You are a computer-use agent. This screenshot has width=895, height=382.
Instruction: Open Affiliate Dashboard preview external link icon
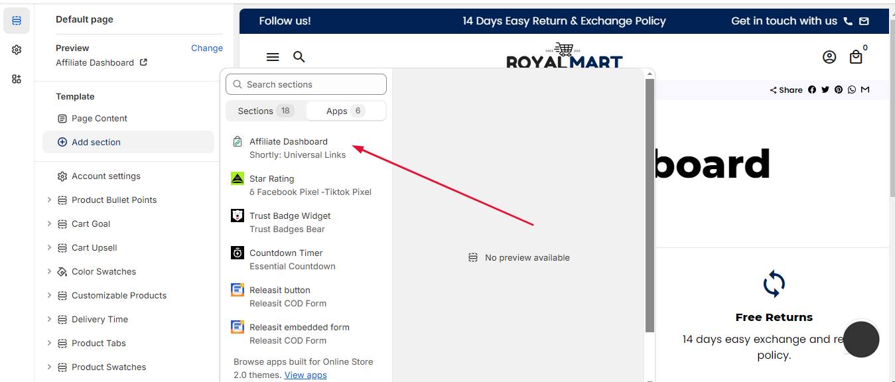tap(143, 62)
